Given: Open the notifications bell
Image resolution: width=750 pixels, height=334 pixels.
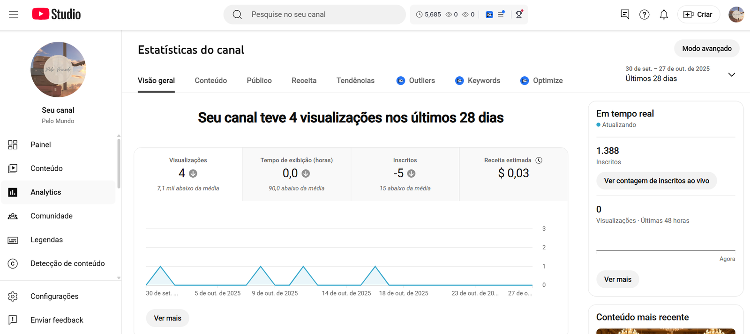Looking at the screenshot, I should [664, 15].
